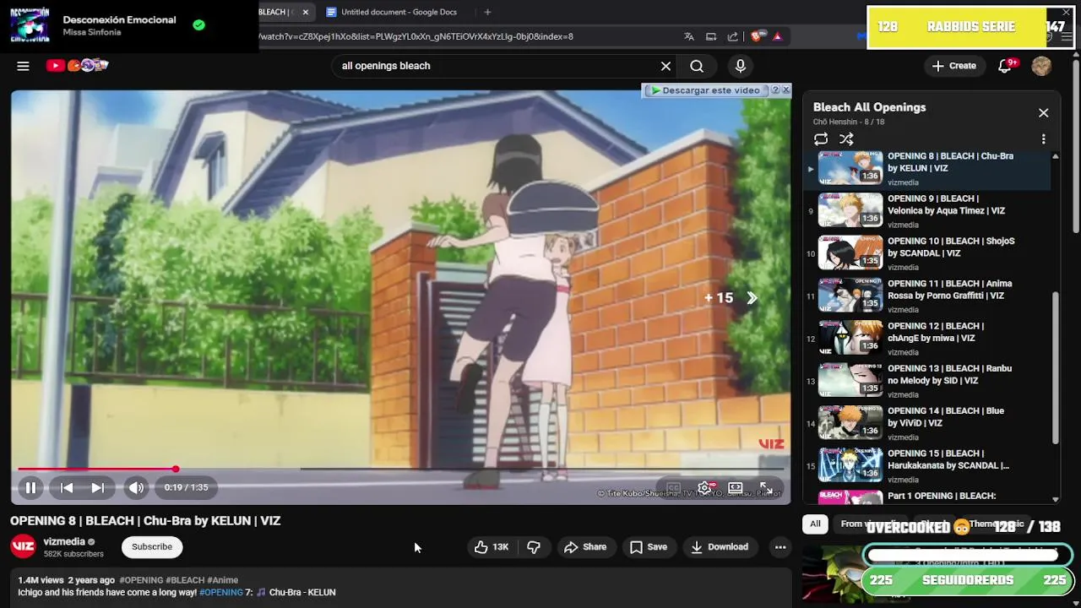This screenshot has height=608, width=1081.
Task: Click Descargar este video overlay button
Action: tap(705, 90)
